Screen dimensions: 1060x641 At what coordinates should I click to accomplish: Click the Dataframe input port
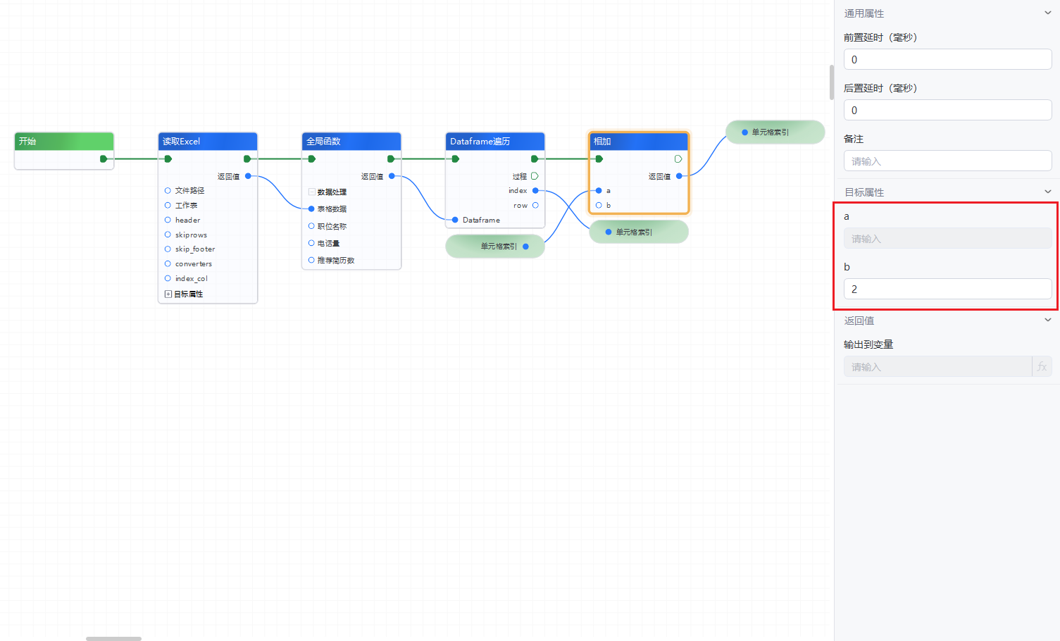pyautogui.click(x=455, y=220)
